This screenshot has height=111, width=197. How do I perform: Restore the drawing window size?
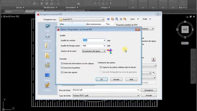point(191,17)
